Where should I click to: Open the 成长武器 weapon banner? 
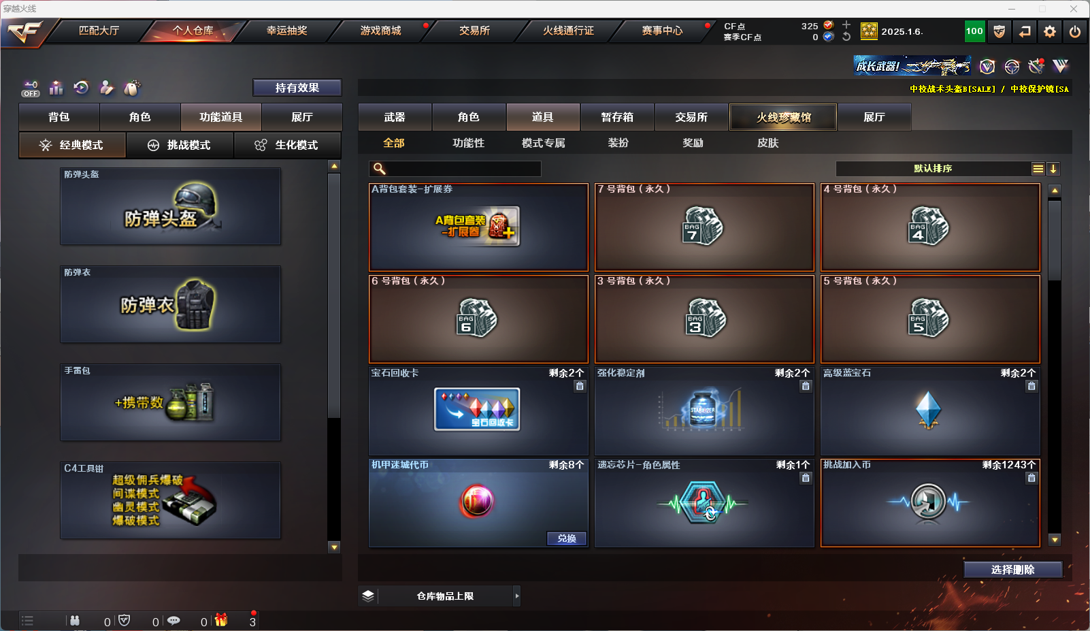click(912, 66)
